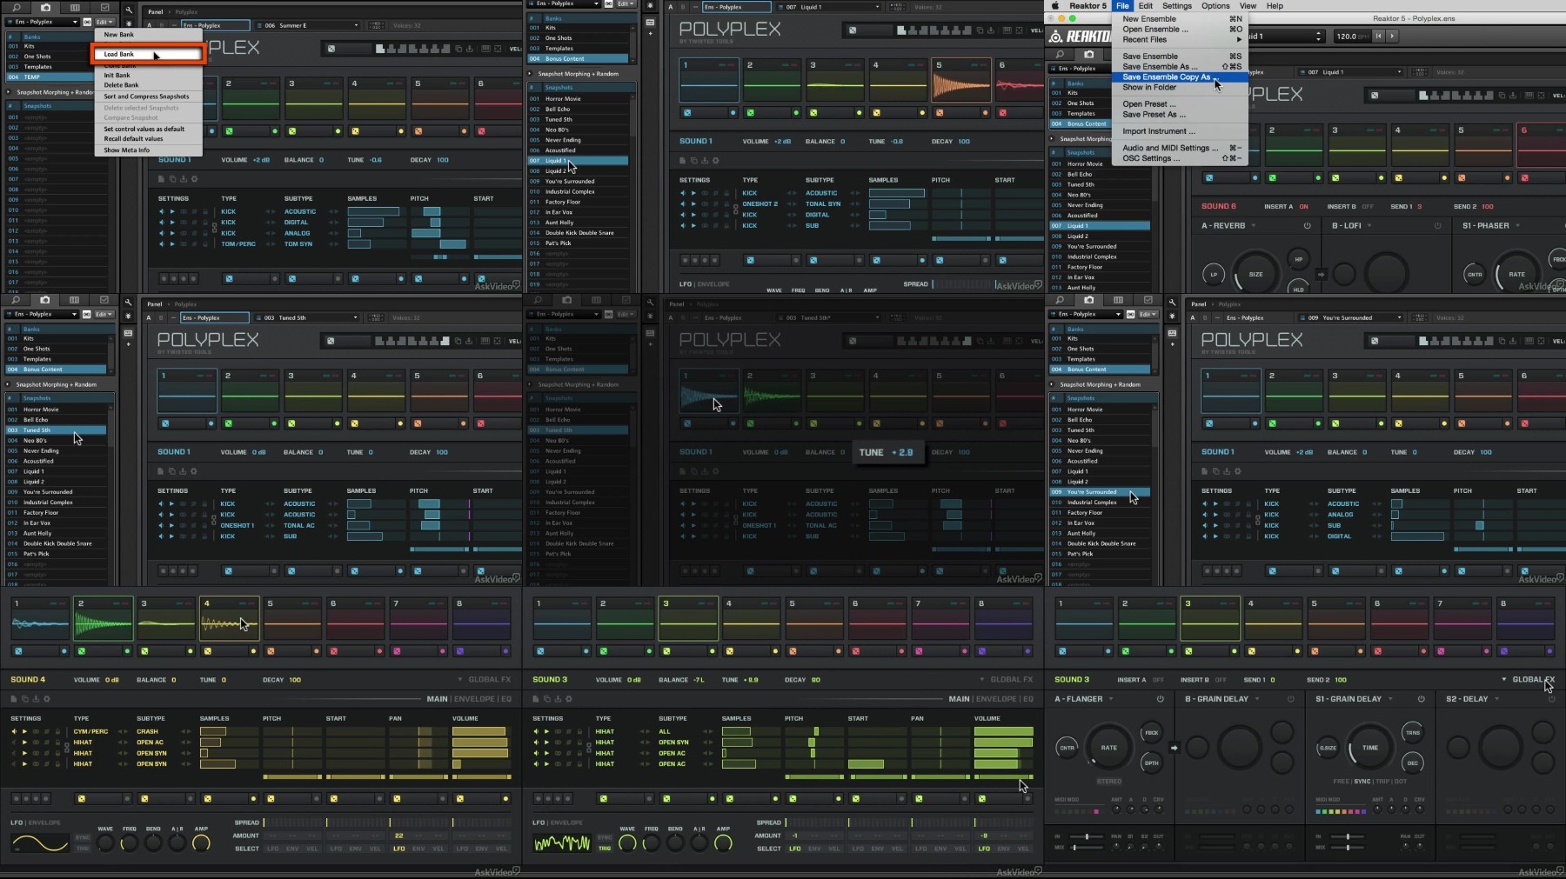Open B-LOFI effect type dropdown
The height and width of the screenshot is (879, 1566).
pyautogui.click(x=1369, y=226)
